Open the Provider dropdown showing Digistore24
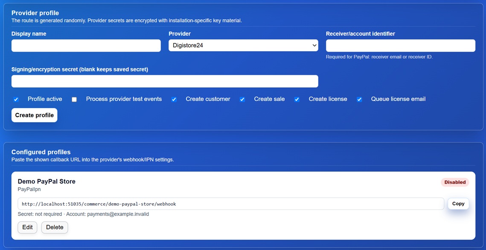The height and width of the screenshot is (250, 486). coord(243,46)
